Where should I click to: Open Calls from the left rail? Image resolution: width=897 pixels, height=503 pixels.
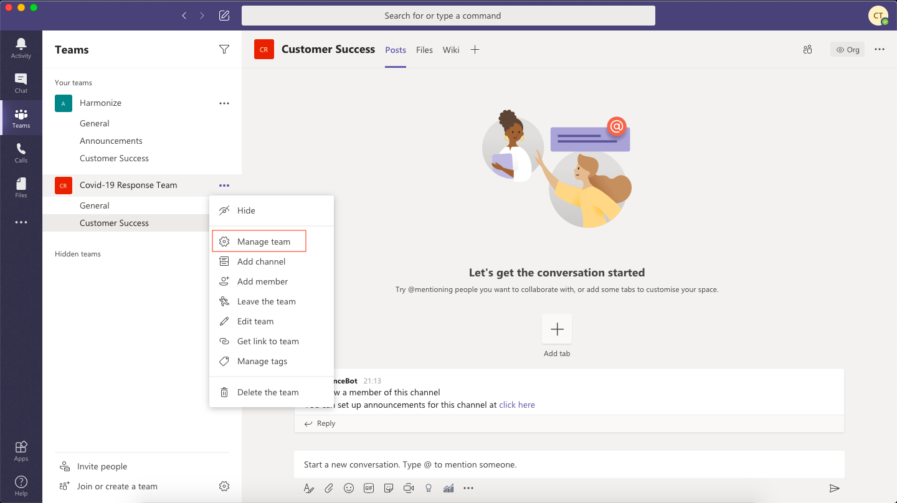click(21, 153)
